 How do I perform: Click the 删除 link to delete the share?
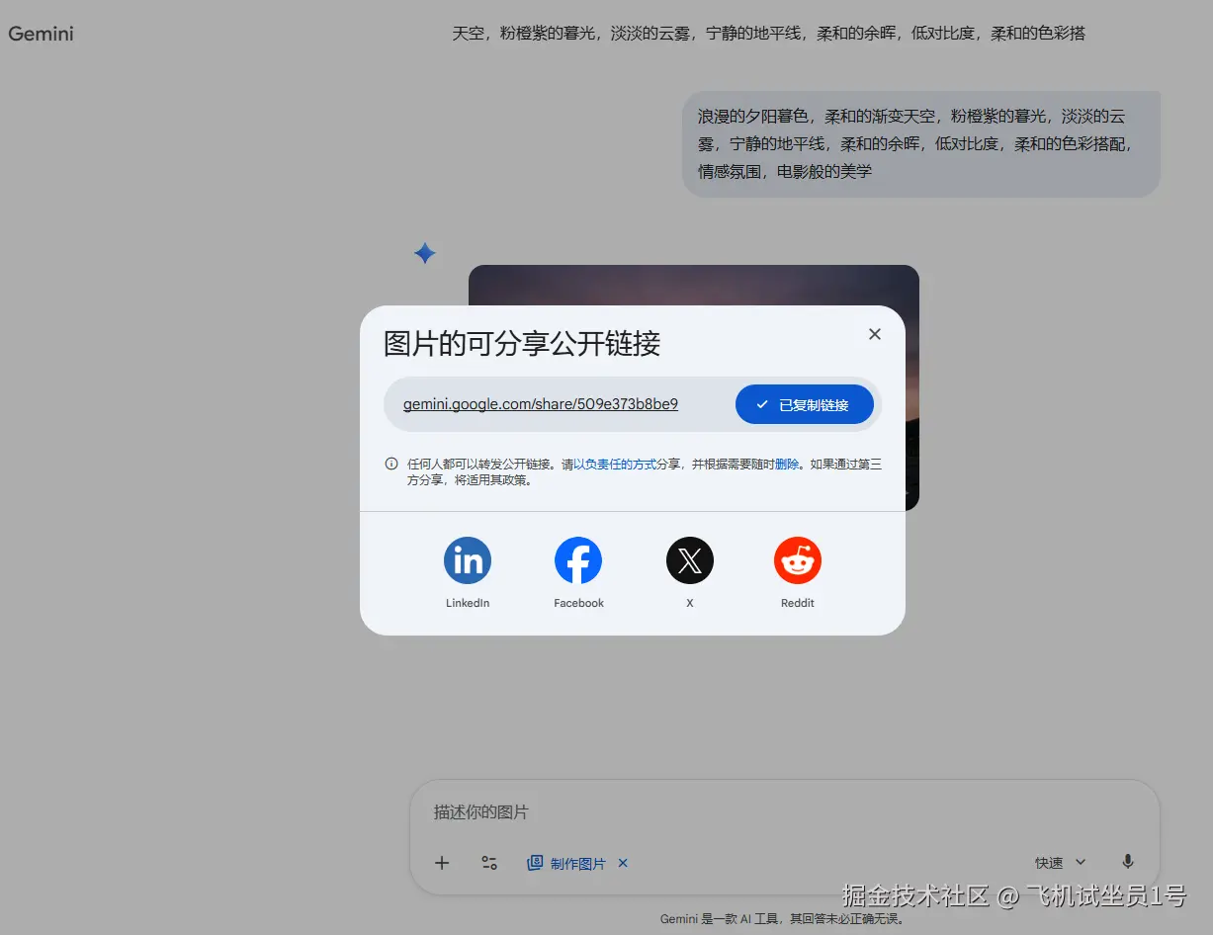[786, 463]
